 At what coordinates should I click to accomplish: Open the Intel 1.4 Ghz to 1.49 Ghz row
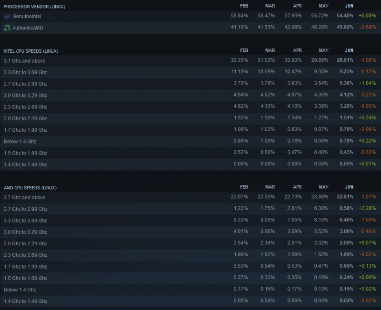190,165
